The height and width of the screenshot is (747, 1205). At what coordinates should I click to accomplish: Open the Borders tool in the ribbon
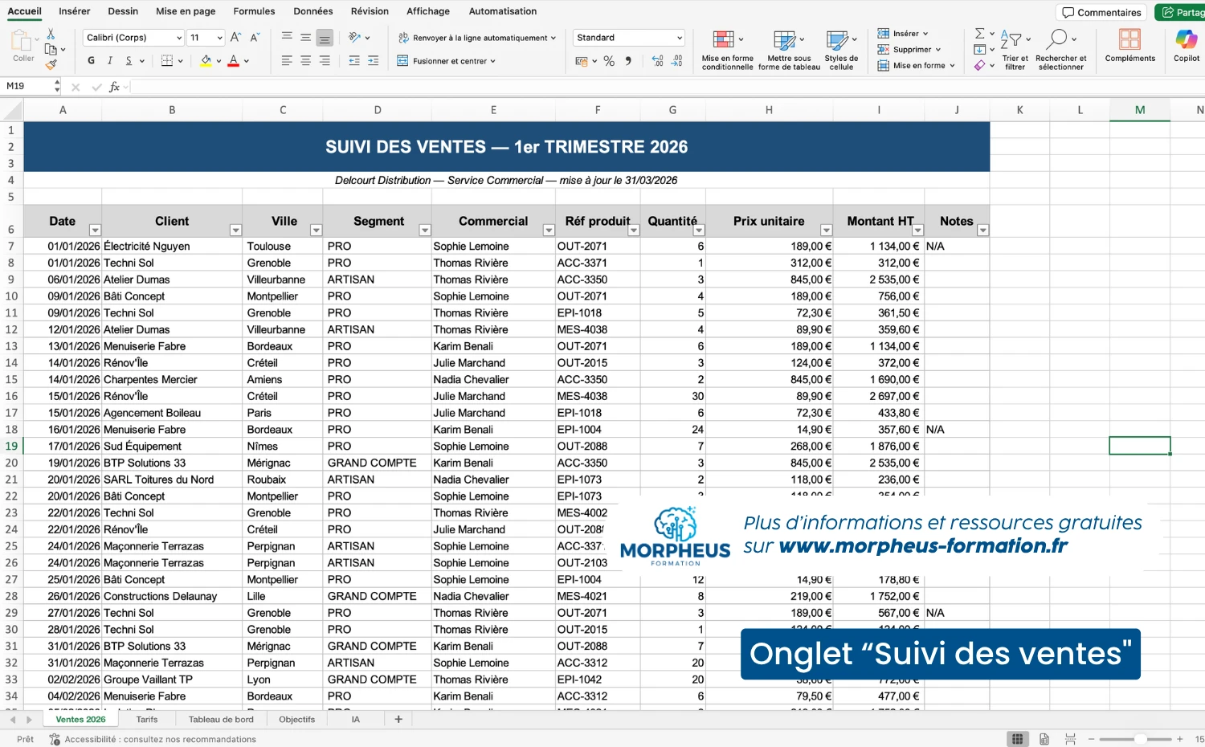coord(167,60)
